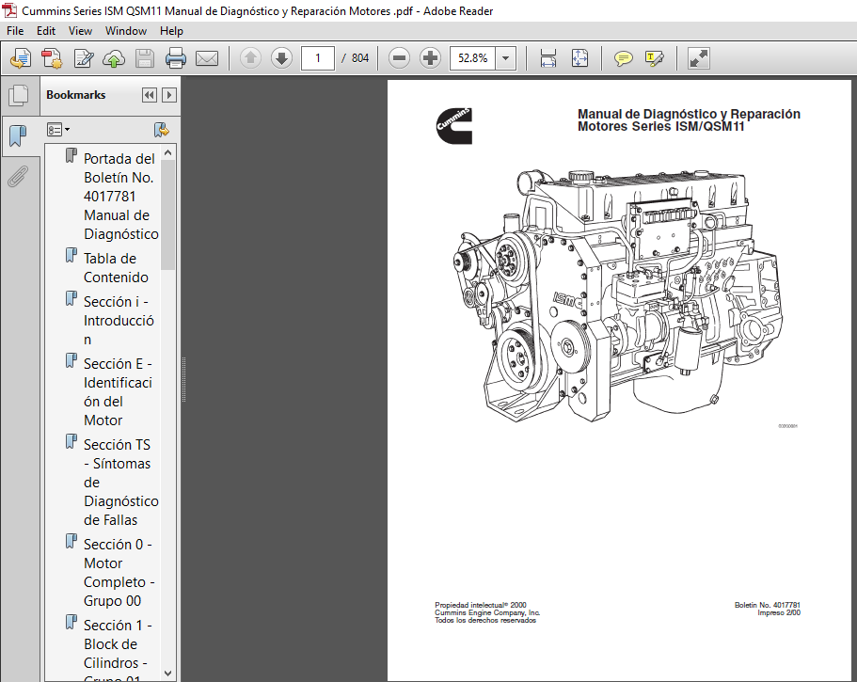Open bookmark Portada del Boletín No. 4017781
857x682 pixels.
click(120, 197)
